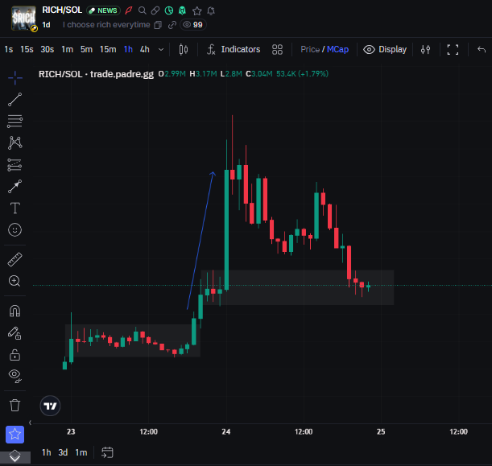Open the Display options

pyautogui.click(x=385, y=50)
